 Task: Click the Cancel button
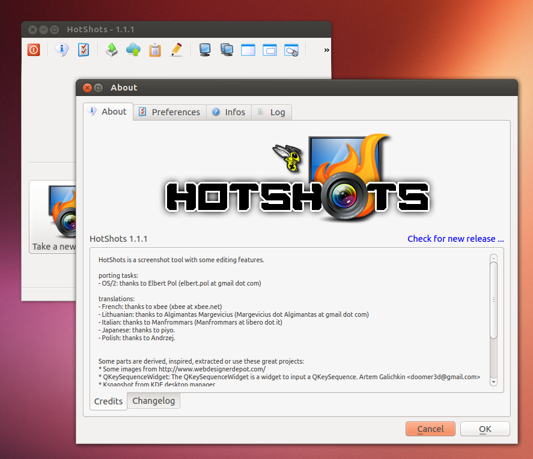click(x=430, y=429)
